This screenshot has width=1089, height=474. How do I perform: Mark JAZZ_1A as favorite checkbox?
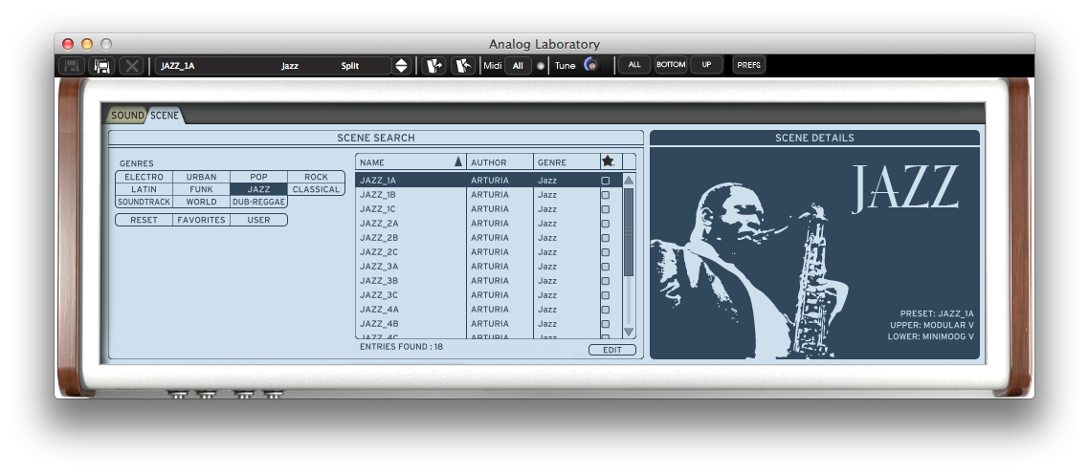(606, 181)
